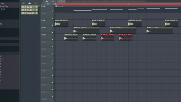
Task: Open the menu arrow on the first clap clip
Action: click(74, 28)
